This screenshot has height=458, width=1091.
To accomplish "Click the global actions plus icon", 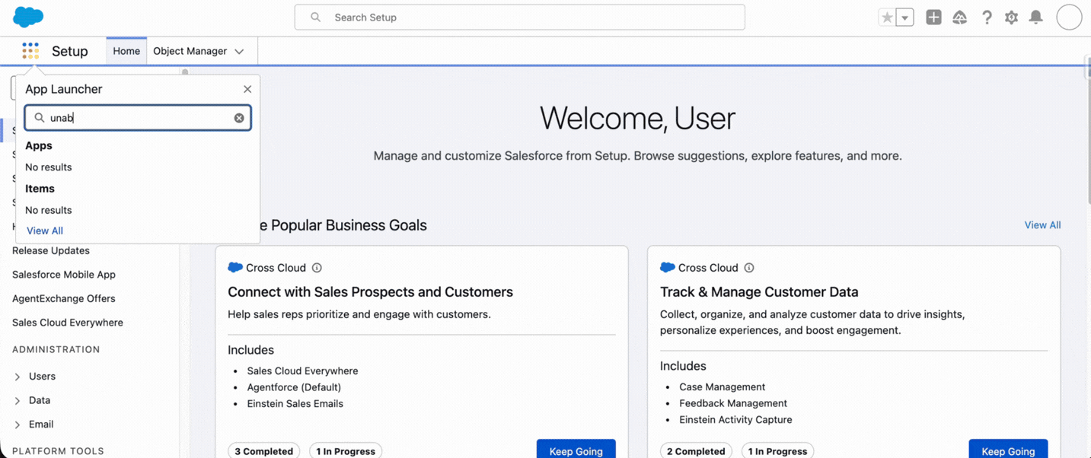I will [x=933, y=17].
